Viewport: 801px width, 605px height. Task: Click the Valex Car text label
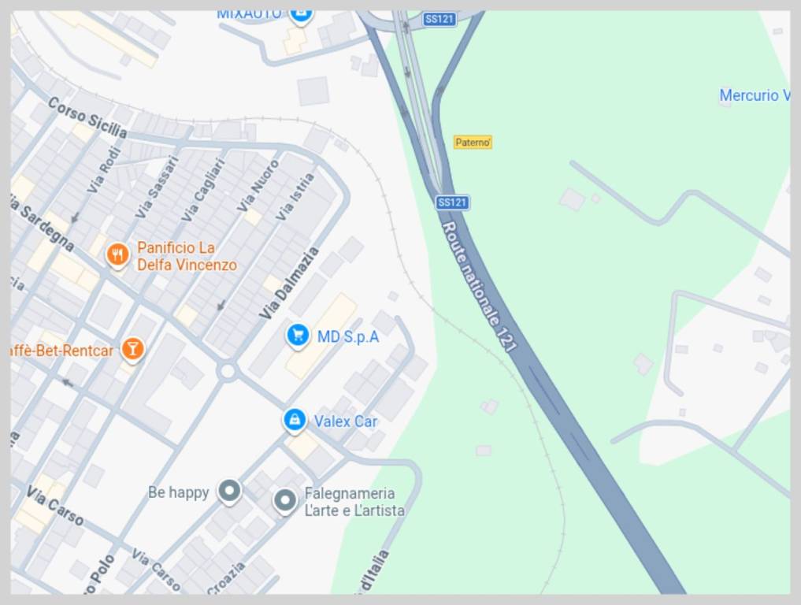coord(345,421)
